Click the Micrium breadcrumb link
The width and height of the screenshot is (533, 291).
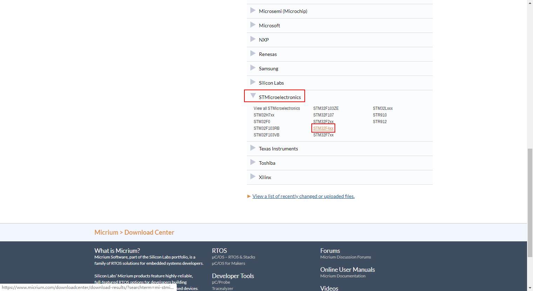106,232
